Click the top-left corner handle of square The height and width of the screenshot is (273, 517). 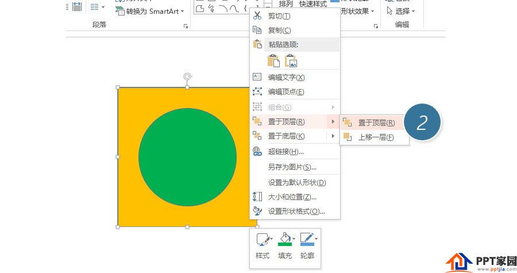pyautogui.click(x=118, y=87)
